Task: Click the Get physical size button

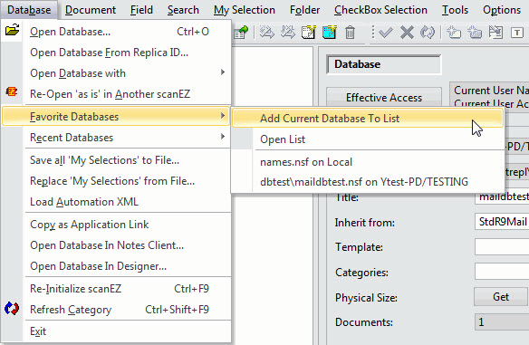Action: [x=501, y=297]
